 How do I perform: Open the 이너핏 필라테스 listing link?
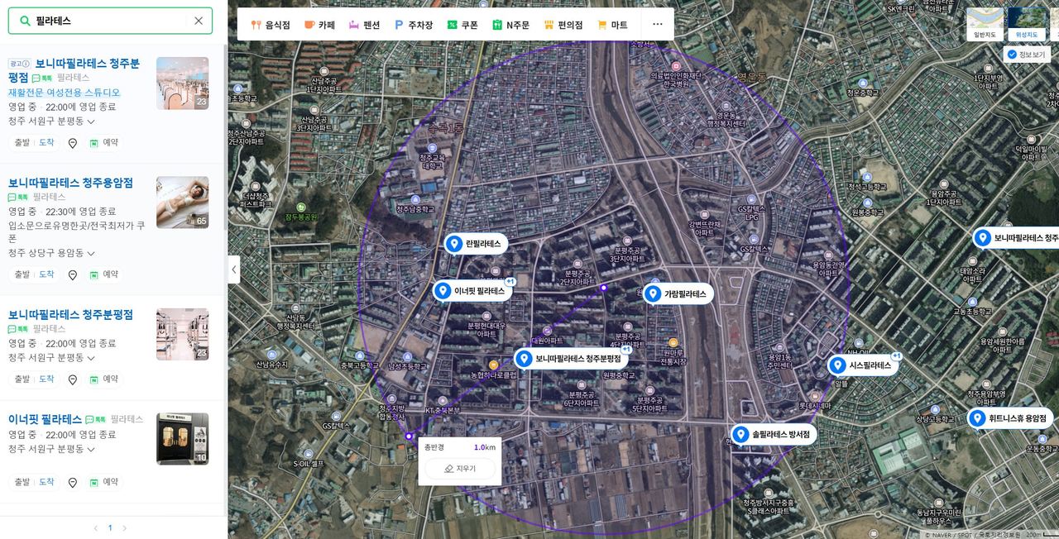[x=46, y=419]
